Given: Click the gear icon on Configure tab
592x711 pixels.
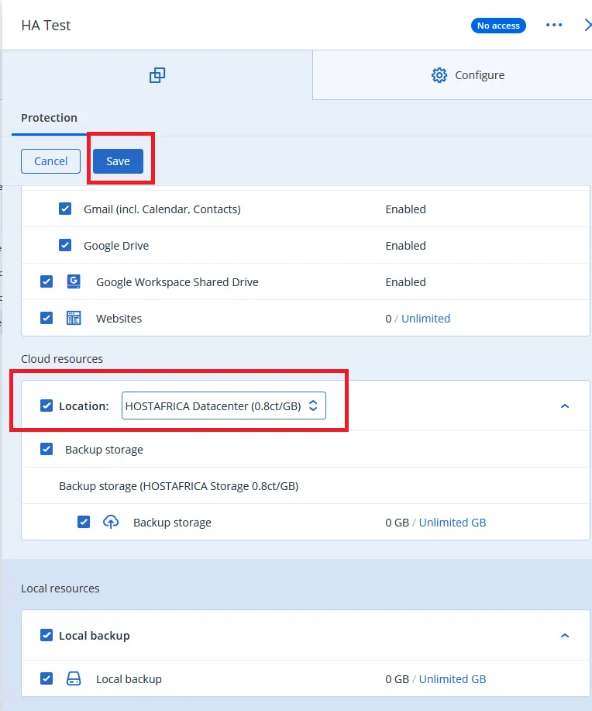Looking at the screenshot, I should pyautogui.click(x=439, y=74).
